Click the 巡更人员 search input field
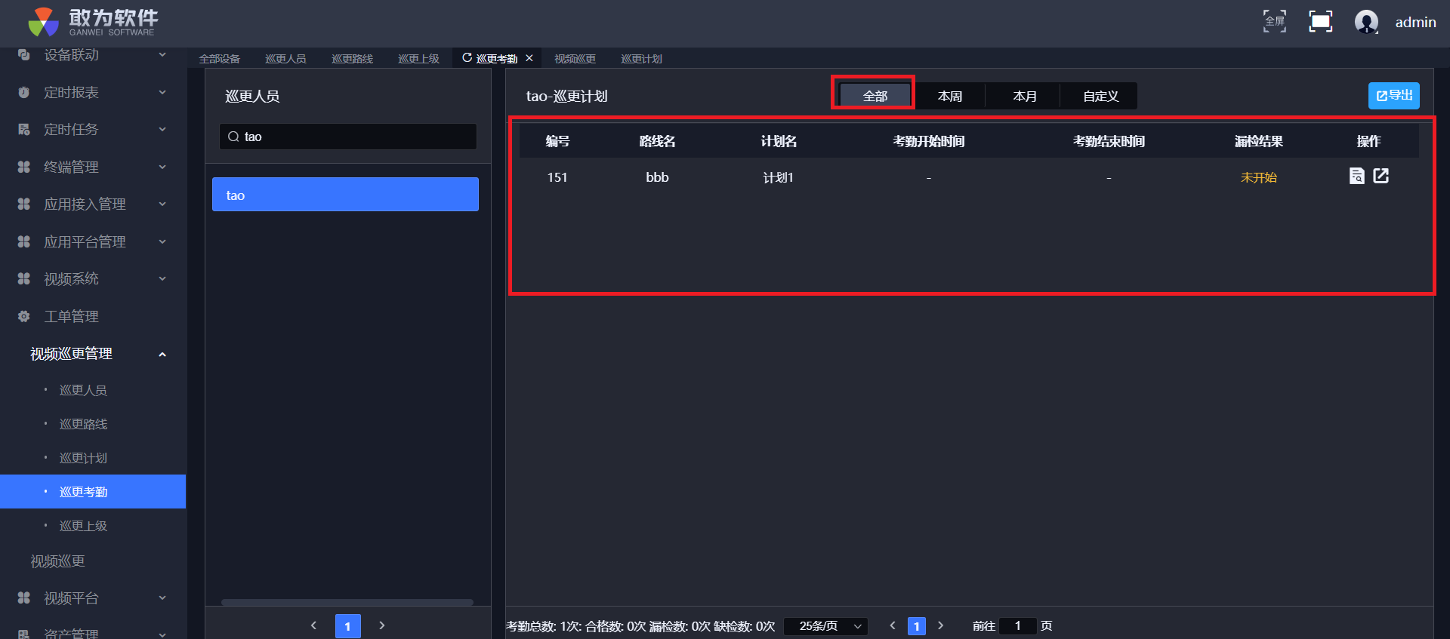 348,137
